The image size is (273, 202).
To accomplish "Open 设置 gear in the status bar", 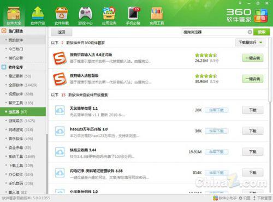I will [245, 198].
